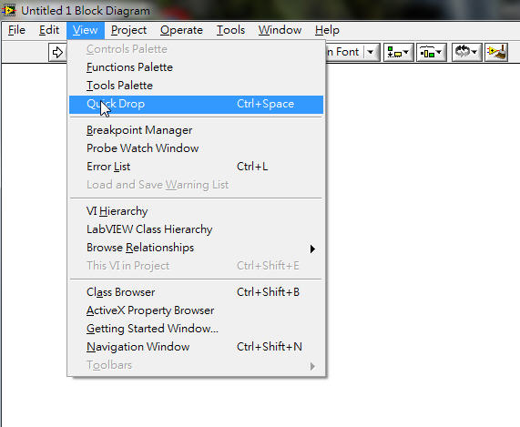Screen dimensions: 520x427
Task: Open the Reorder toolbar icon
Action: [x=466, y=53]
